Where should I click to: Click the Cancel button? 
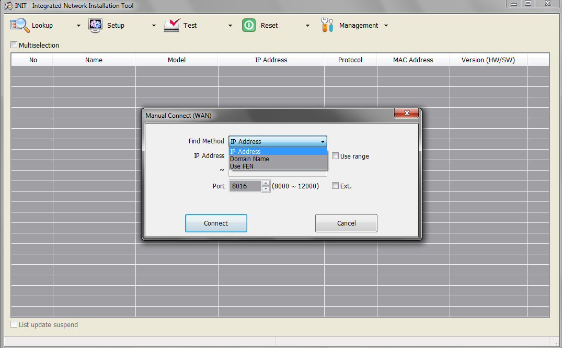[x=346, y=223]
